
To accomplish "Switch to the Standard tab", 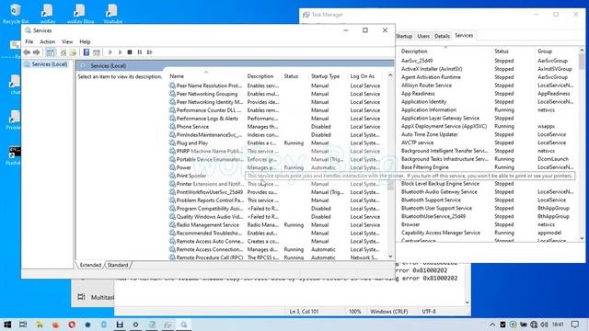I will (118, 265).
